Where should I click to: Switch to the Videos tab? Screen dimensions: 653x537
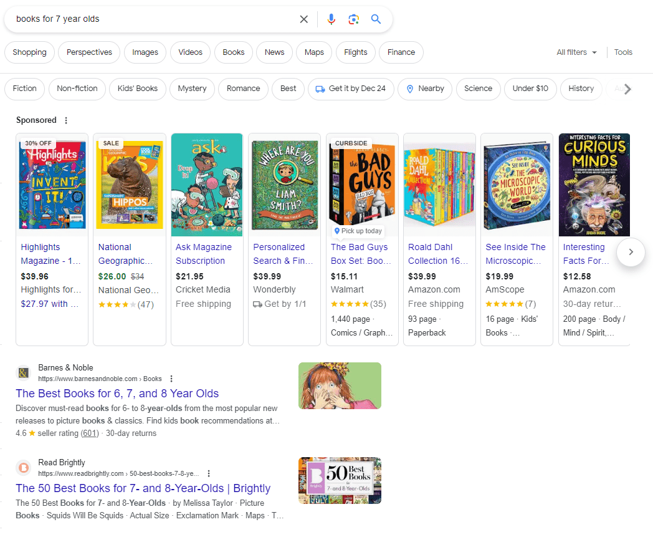point(190,52)
